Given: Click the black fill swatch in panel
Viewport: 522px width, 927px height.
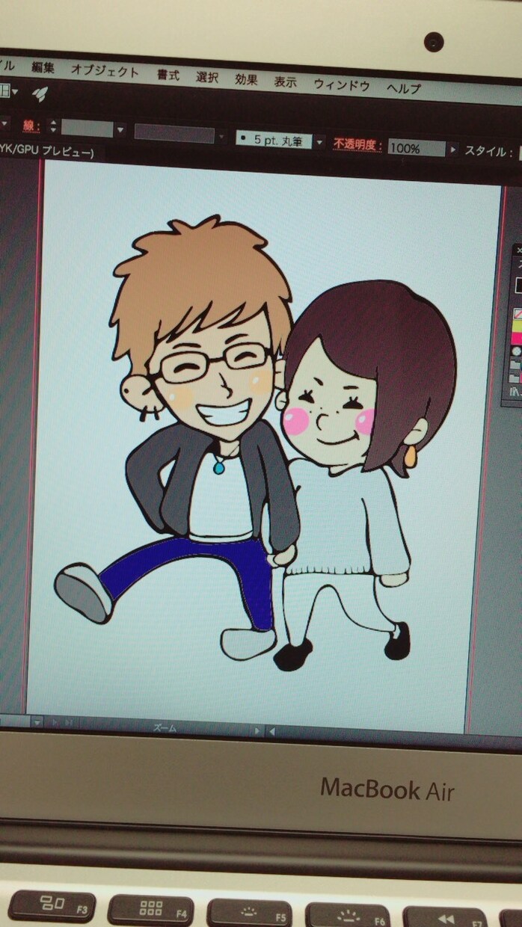Looking at the screenshot, I should click(x=518, y=286).
